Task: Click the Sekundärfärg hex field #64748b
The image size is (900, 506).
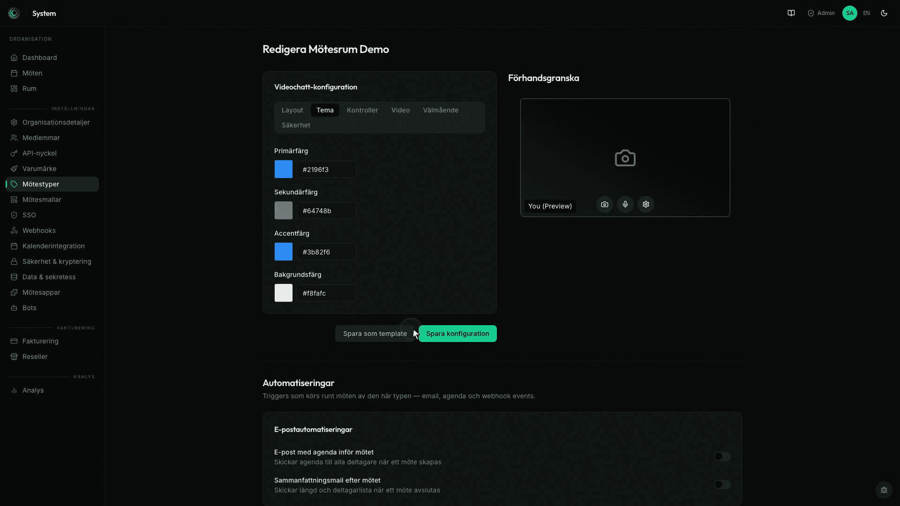Action: [327, 210]
